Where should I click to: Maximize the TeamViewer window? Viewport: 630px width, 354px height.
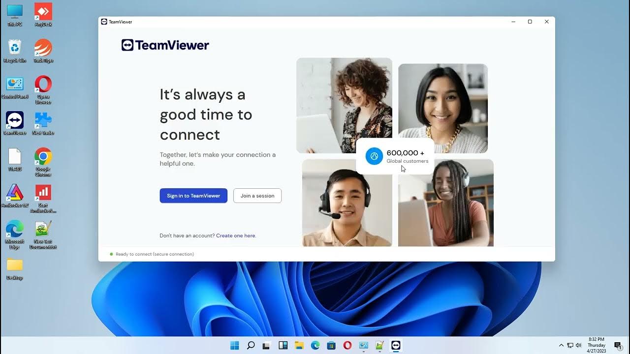click(x=530, y=22)
